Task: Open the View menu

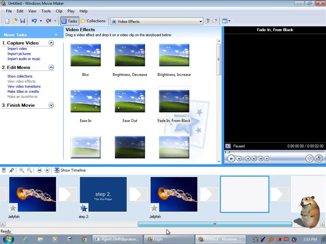Action: point(32,11)
